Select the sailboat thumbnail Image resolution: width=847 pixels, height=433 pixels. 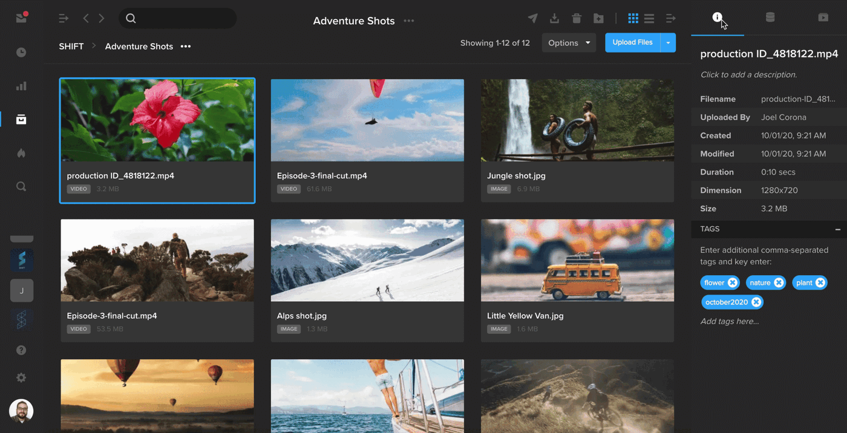pos(367,396)
